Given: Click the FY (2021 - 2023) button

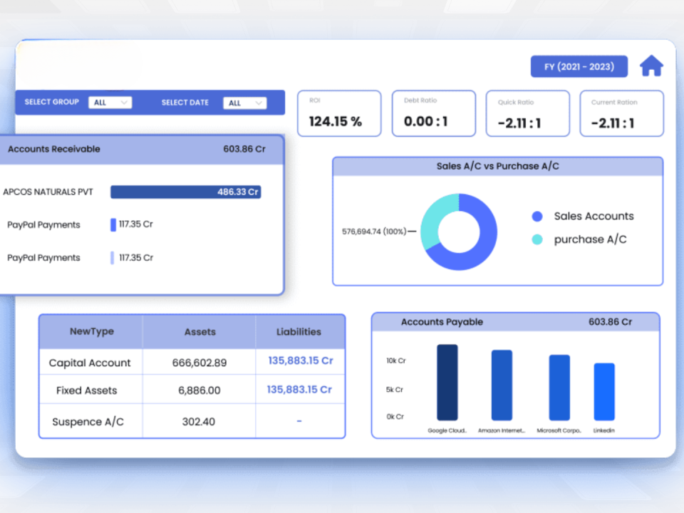Looking at the screenshot, I should click(x=579, y=67).
